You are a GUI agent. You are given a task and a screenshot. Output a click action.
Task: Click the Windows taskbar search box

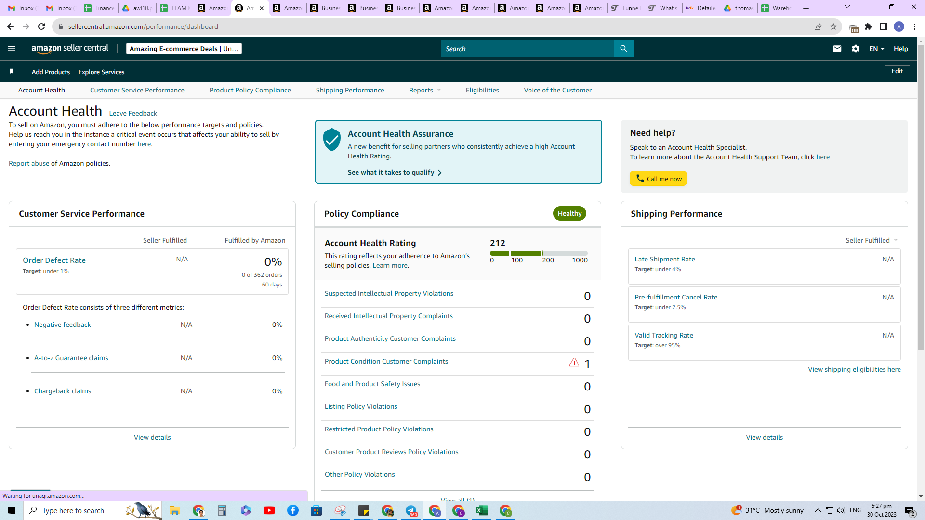pyautogui.click(x=92, y=510)
